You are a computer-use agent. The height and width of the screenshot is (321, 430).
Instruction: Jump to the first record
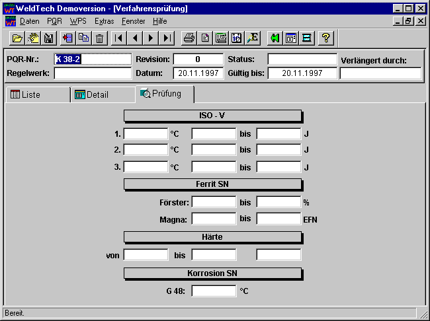119,38
